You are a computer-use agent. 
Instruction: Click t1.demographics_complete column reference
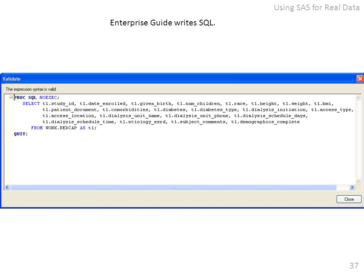coord(265,122)
